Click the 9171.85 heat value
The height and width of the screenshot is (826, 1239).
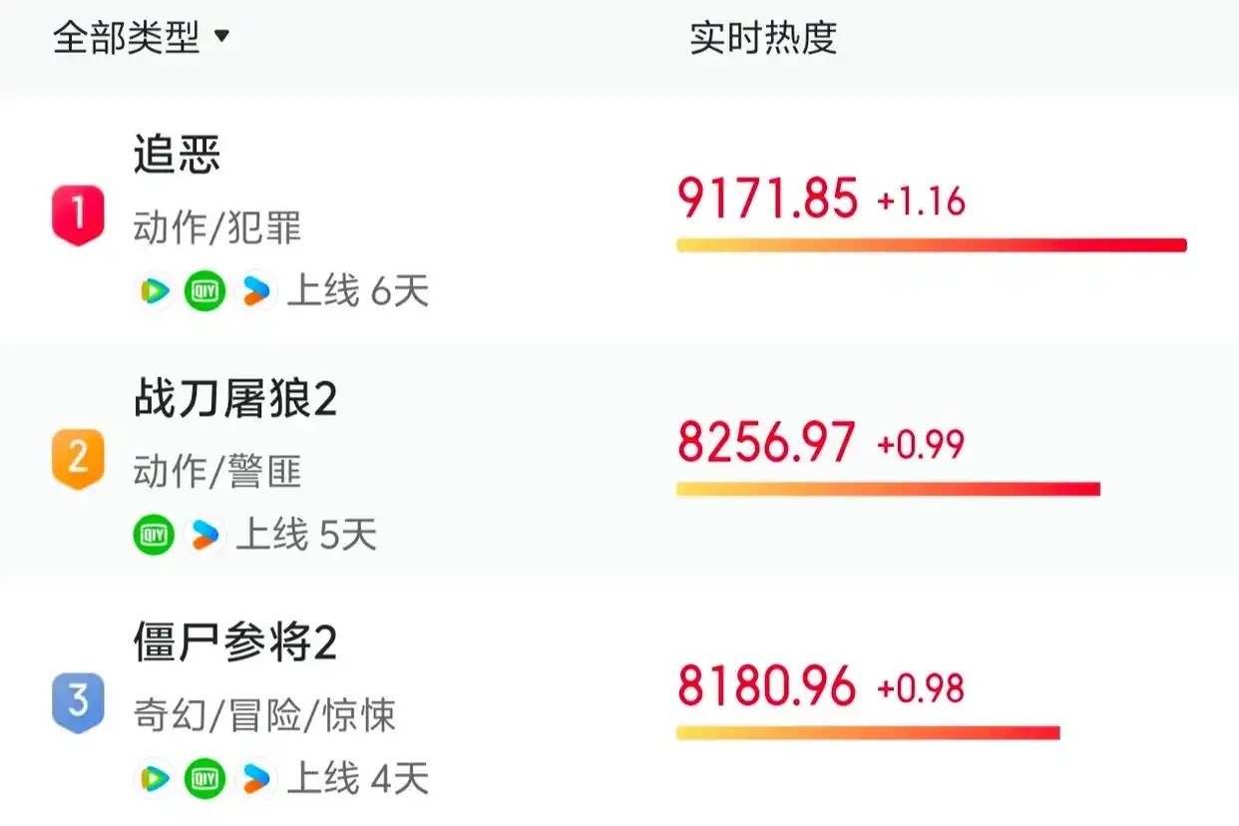[x=767, y=198]
